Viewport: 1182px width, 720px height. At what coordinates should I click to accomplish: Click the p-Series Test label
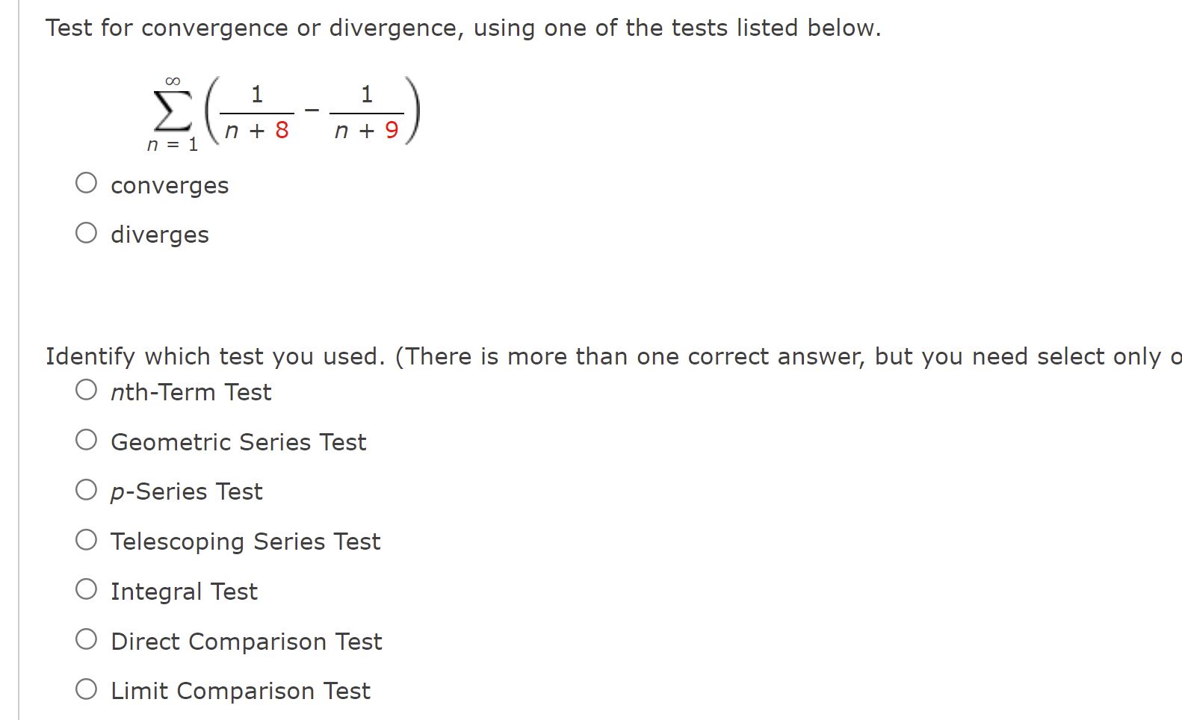coord(186,491)
